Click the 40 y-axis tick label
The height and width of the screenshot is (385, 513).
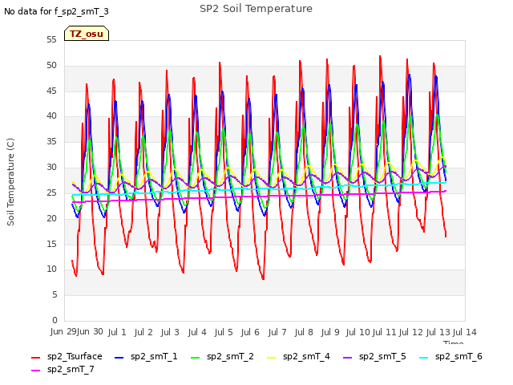[x=51, y=115]
